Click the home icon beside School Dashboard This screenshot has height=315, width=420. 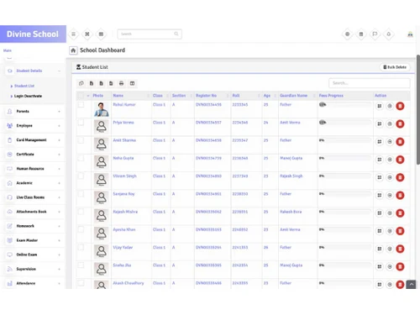coord(73,50)
